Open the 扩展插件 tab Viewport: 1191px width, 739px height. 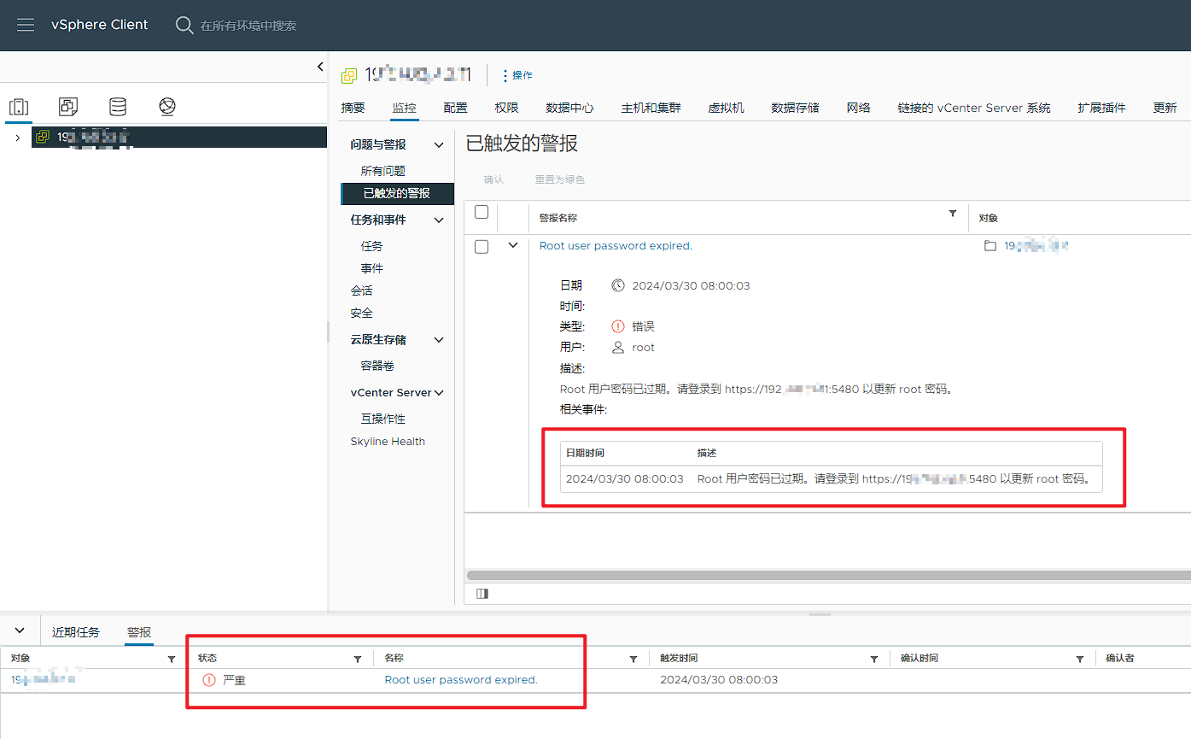(x=1101, y=108)
